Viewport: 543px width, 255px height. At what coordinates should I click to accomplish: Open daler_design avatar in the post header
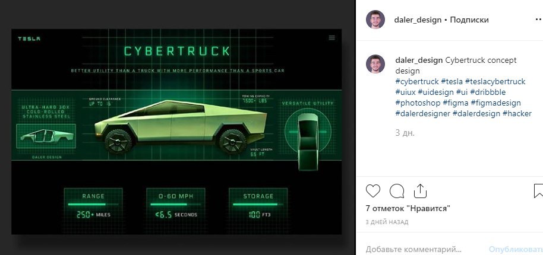click(375, 20)
